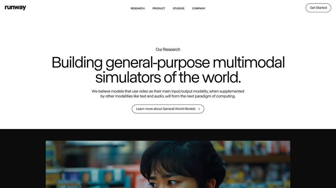Viewport: 336px width, 188px height.
Task: Click the black band beside the video
Action: pos(23,158)
